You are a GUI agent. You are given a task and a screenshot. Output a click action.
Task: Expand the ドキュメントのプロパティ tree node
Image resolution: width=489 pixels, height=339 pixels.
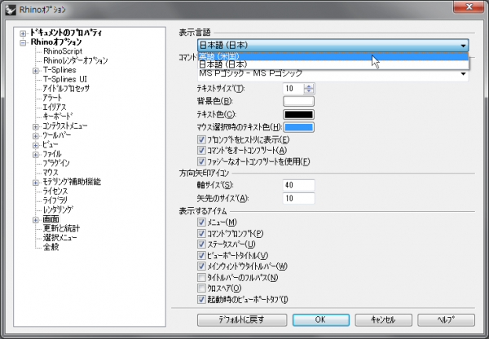23,32
